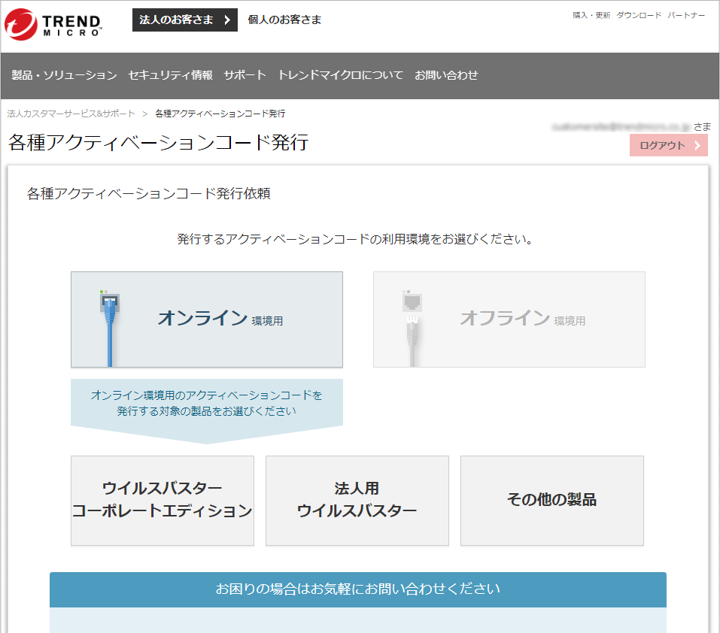
Task: Open the トレンドマイクロについて menu
Action: (x=340, y=75)
